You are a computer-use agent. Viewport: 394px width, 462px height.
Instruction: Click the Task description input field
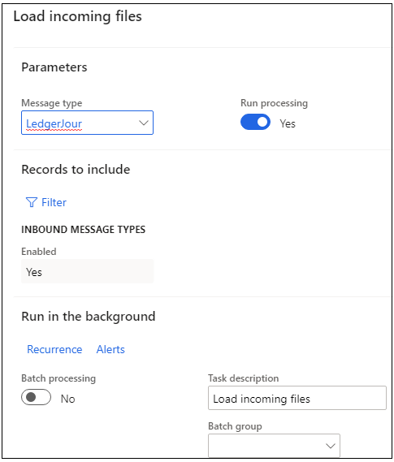(297, 398)
